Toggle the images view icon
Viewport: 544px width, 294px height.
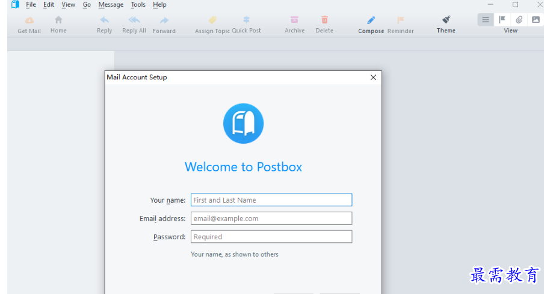click(x=536, y=20)
